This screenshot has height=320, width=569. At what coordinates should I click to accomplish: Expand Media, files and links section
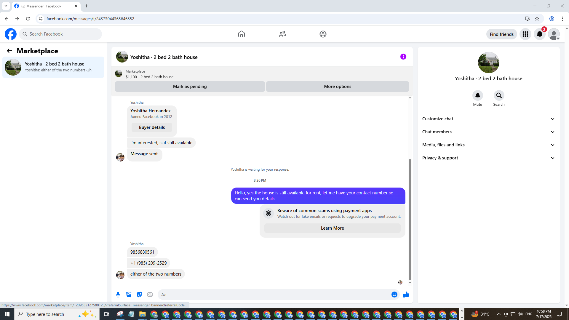(x=488, y=145)
